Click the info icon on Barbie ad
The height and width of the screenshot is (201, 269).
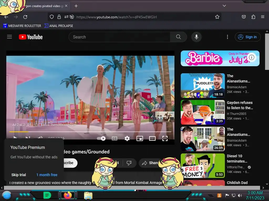pyautogui.click(x=252, y=57)
